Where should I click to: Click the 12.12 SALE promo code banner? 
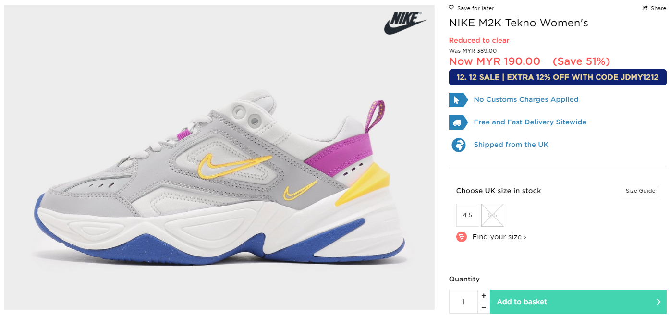click(x=558, y=77)
